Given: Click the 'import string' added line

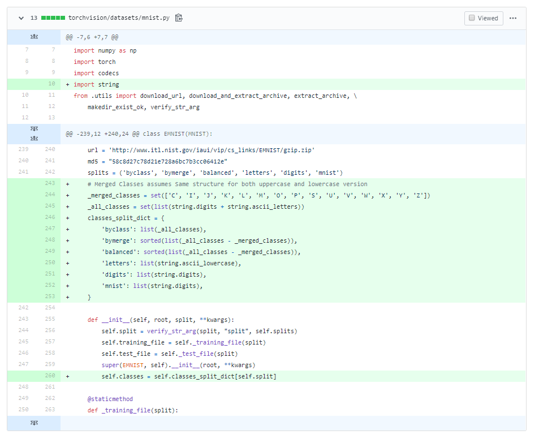Looking at the screenshot, I should click(96, 84).
